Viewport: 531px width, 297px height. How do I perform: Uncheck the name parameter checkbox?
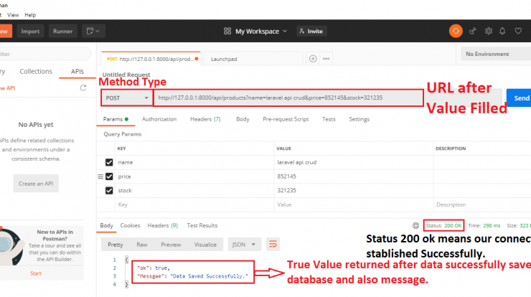109,162
